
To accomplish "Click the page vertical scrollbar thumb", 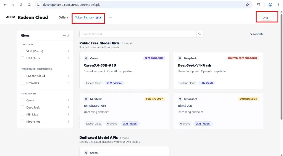I will click(x=281, y=66).
